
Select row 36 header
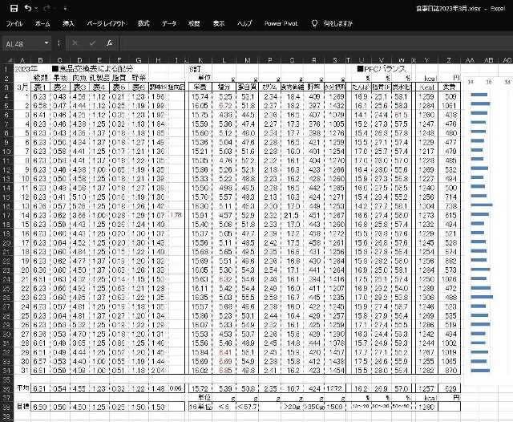pyautogui.click(x=6, y=388)
